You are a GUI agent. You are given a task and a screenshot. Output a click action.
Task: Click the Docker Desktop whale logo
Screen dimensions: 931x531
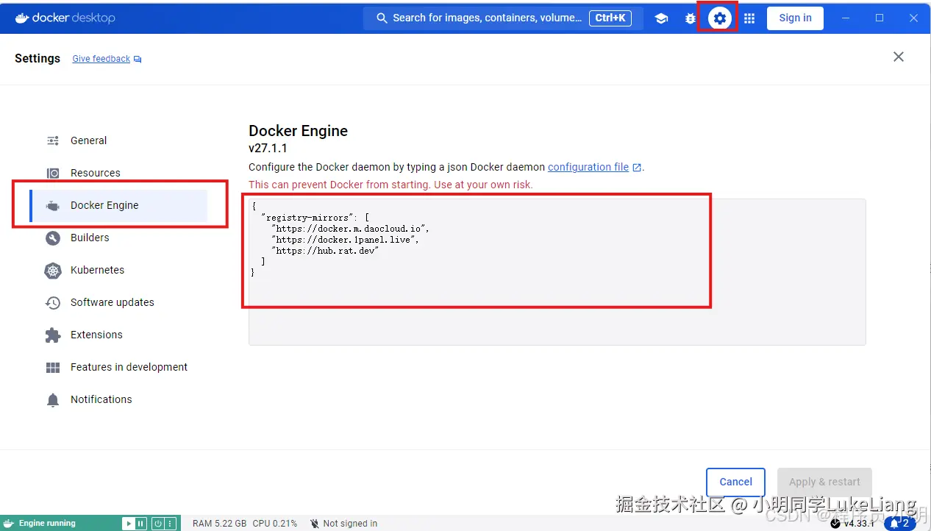[22, 18]
